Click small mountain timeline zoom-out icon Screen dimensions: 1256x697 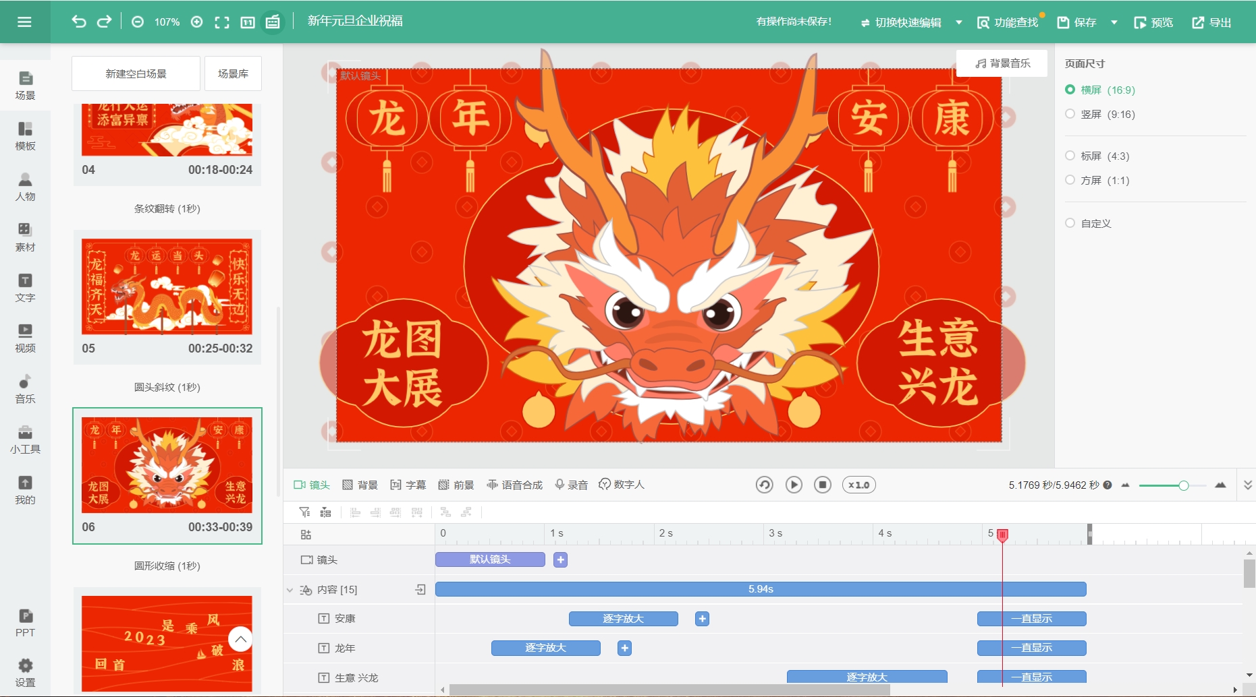pyautogui.click(x=1125, y=485)
